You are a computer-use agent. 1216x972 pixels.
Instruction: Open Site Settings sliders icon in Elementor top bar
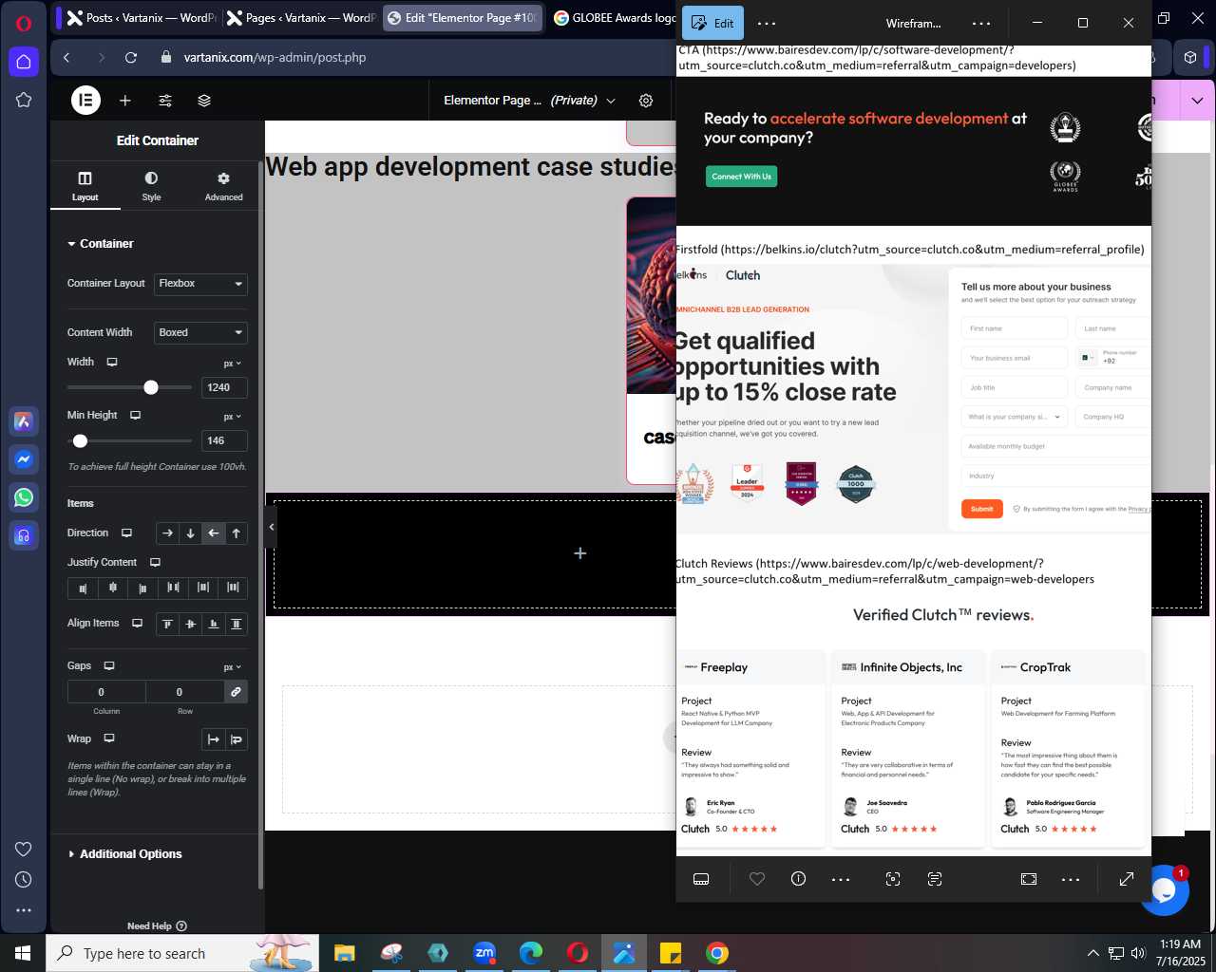click(x=165, y=101)
